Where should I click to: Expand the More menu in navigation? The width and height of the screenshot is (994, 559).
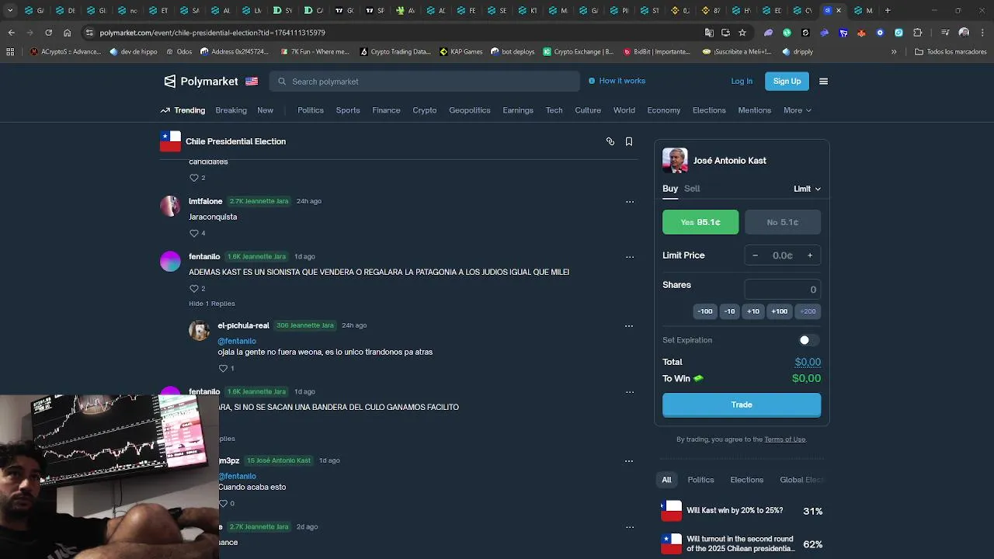(798, 110)
